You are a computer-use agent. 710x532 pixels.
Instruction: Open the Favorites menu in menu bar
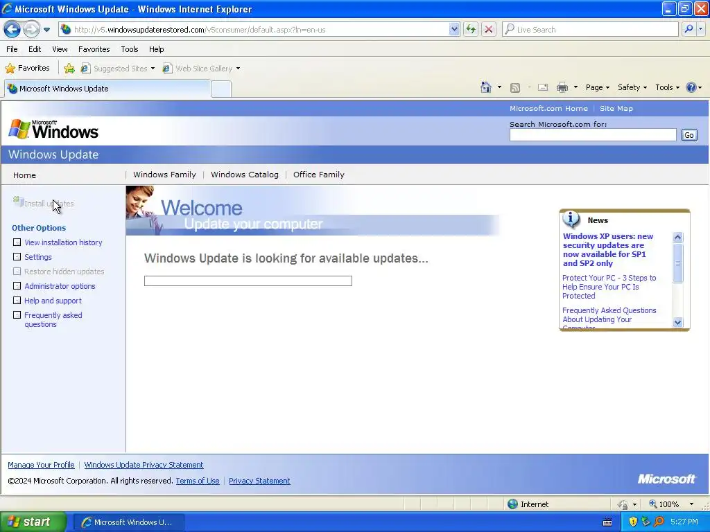click(x=94, y=49)
